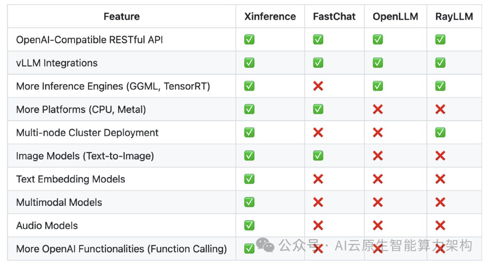Click the FastChat column header
488x265 pixels.
point(334,17)
